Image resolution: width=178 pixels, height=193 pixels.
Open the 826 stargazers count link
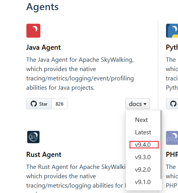59,104
